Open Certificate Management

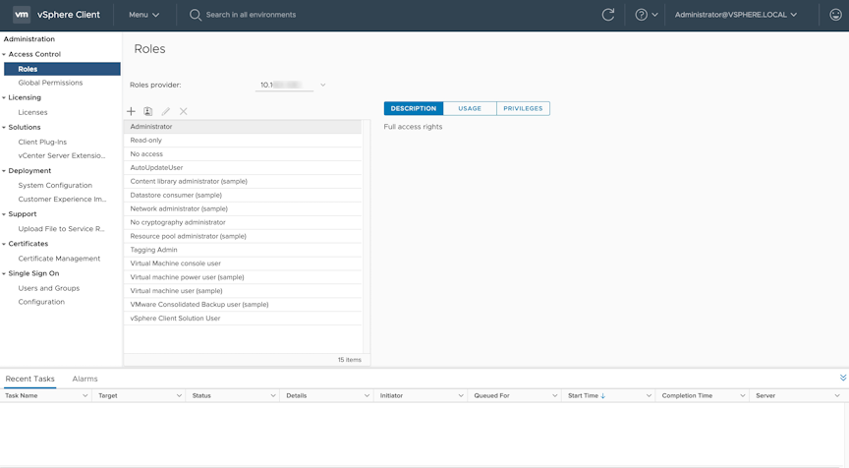tap(59, 259)
